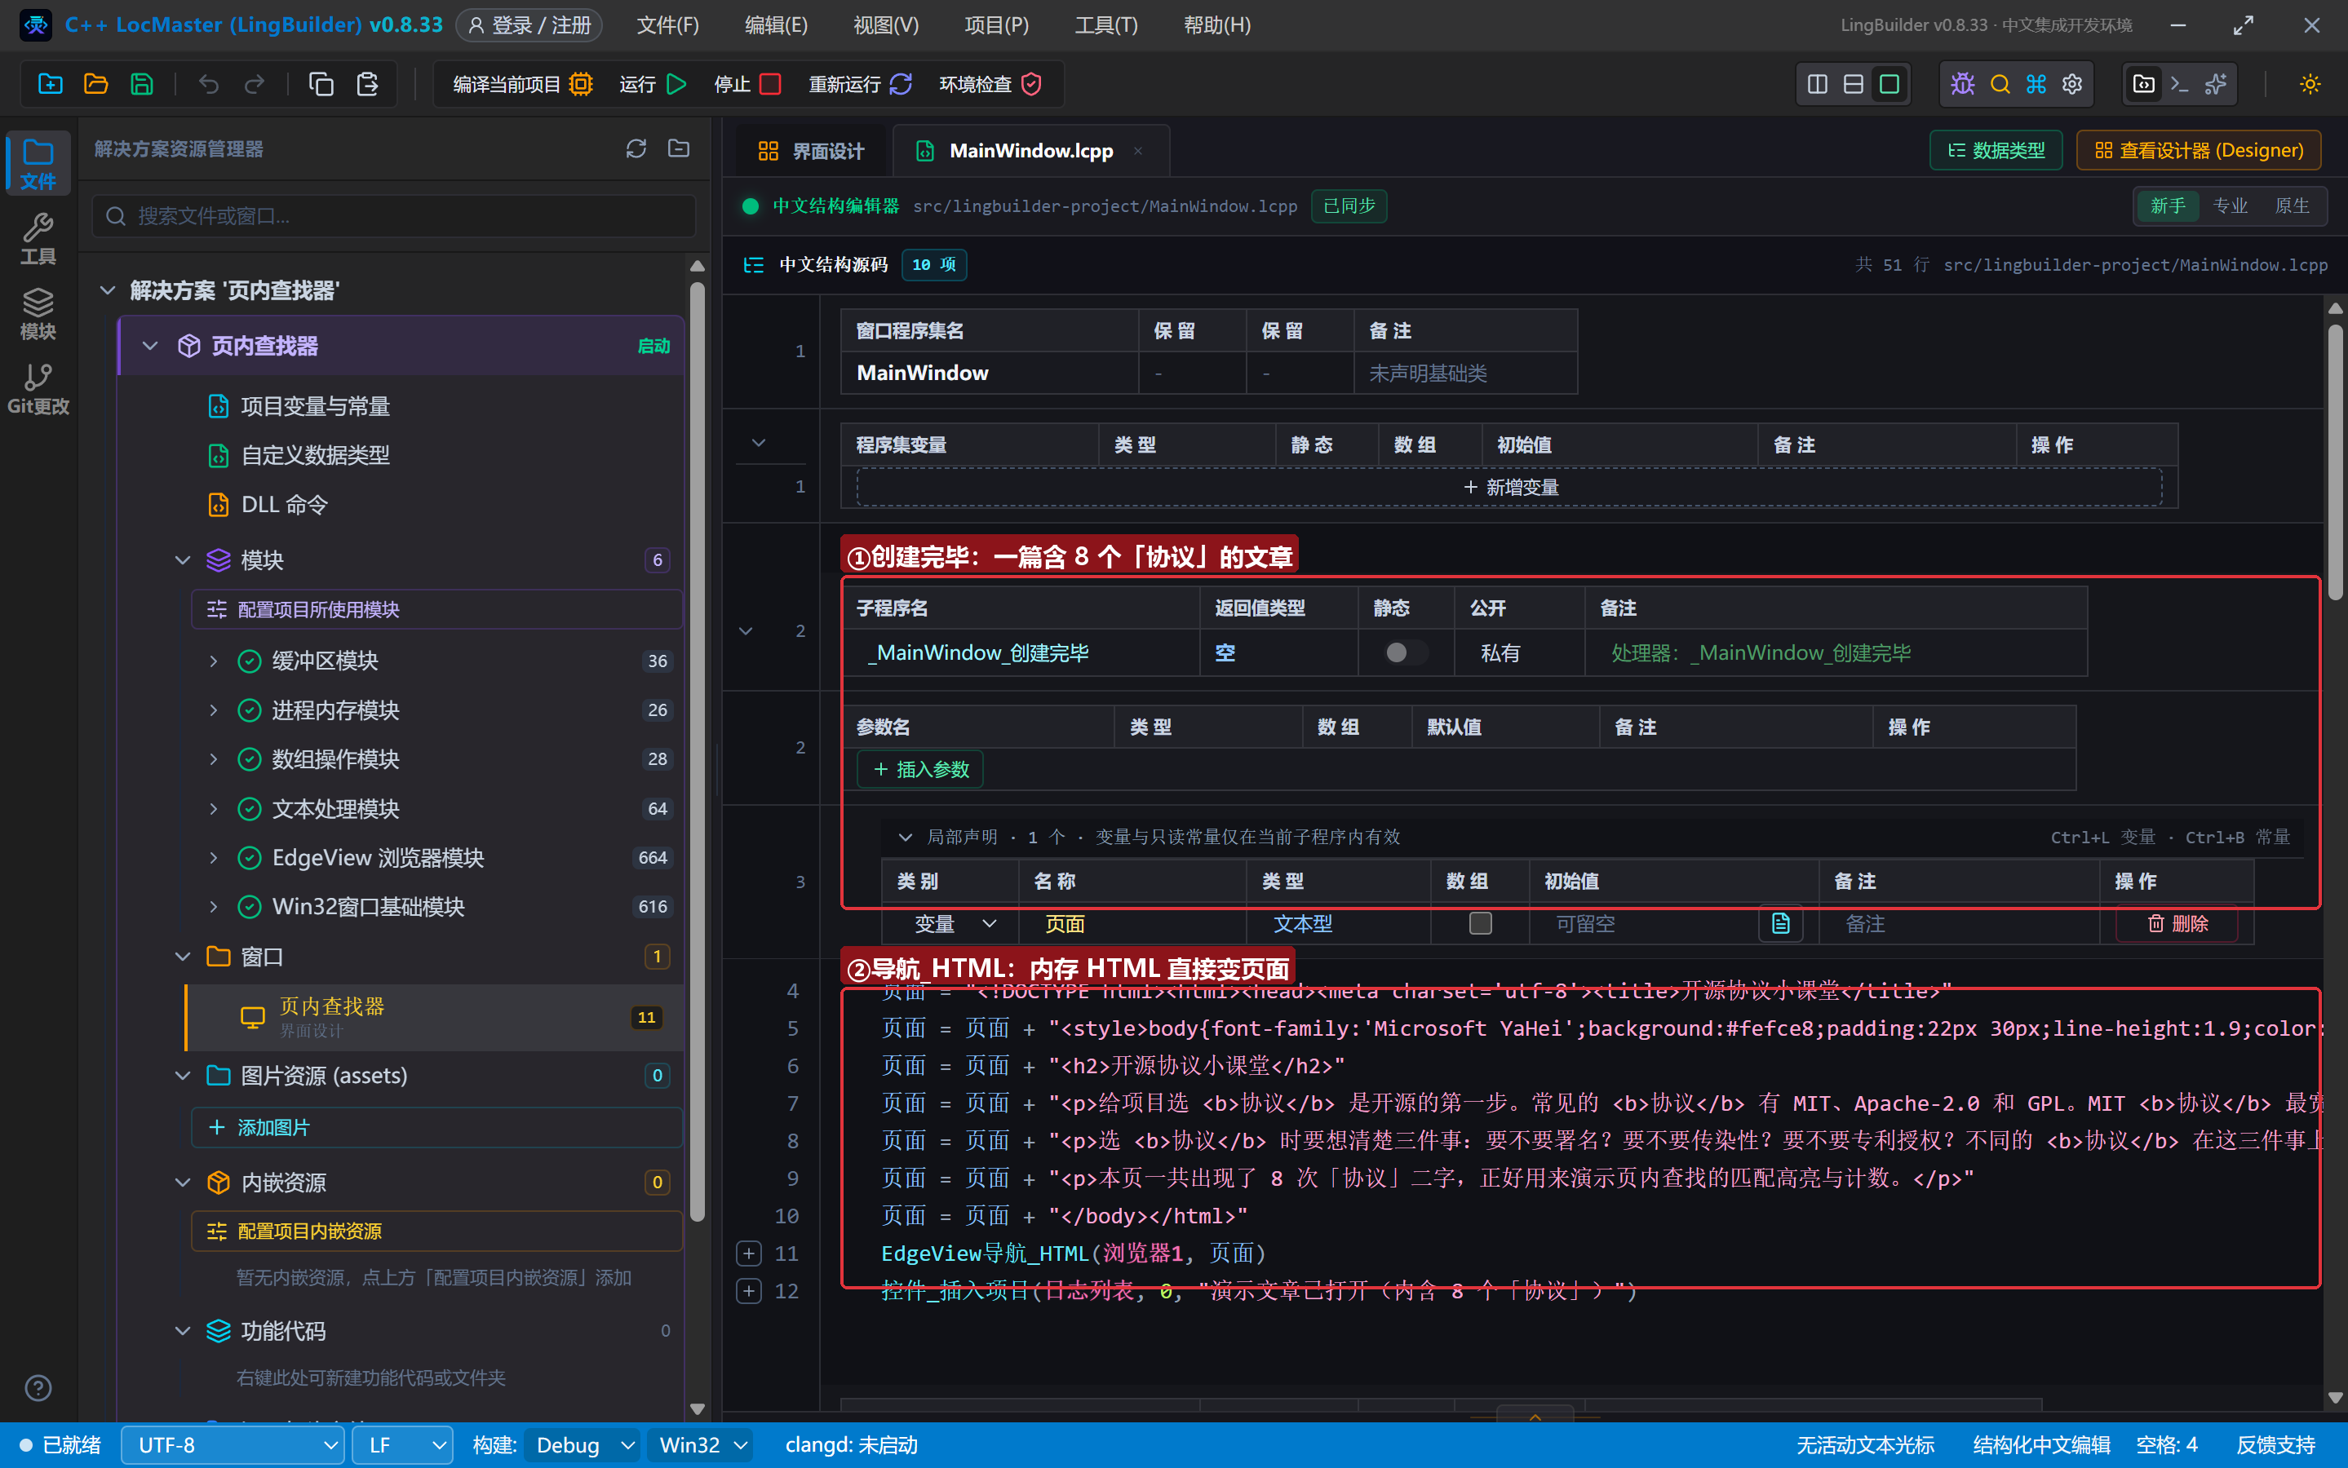Image resolution: width=2348 pixels, height=1468 pixels.
Task: Open the 工具(T) menu
Action: coord(1105,25)
